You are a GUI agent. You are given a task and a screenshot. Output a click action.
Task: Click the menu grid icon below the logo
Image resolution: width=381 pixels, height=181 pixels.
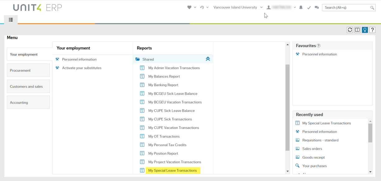pos(11,20)
